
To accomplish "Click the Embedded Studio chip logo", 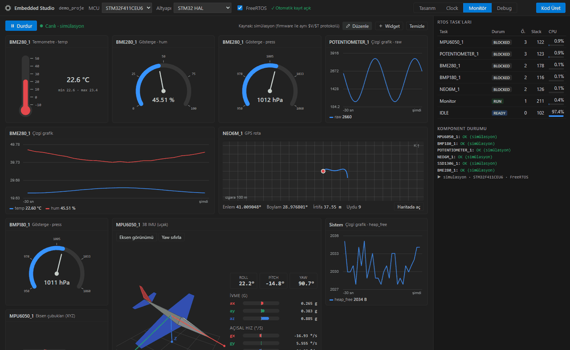I will click(8, 8).
